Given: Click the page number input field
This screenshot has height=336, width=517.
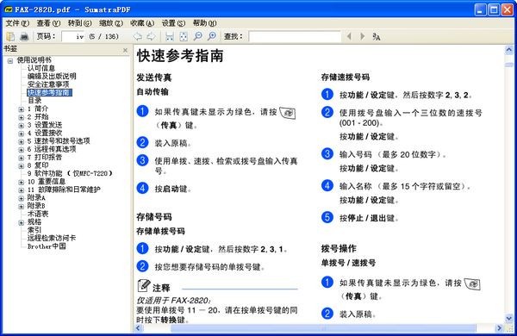Looking at the screenshot, I should [x=74, y=36].
